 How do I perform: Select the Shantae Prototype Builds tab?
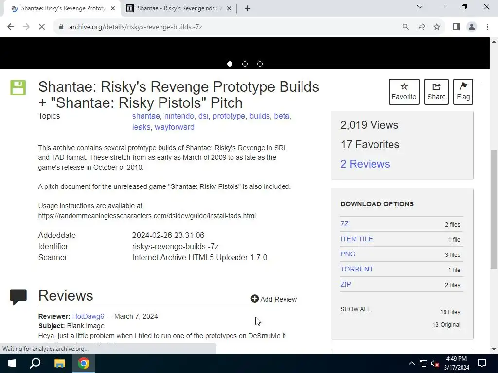click(62, 8)
